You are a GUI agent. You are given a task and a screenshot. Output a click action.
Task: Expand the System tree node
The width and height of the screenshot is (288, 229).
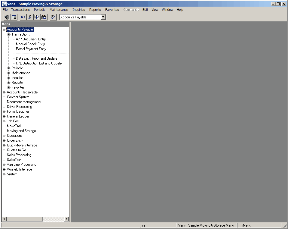tap(4, 174)
